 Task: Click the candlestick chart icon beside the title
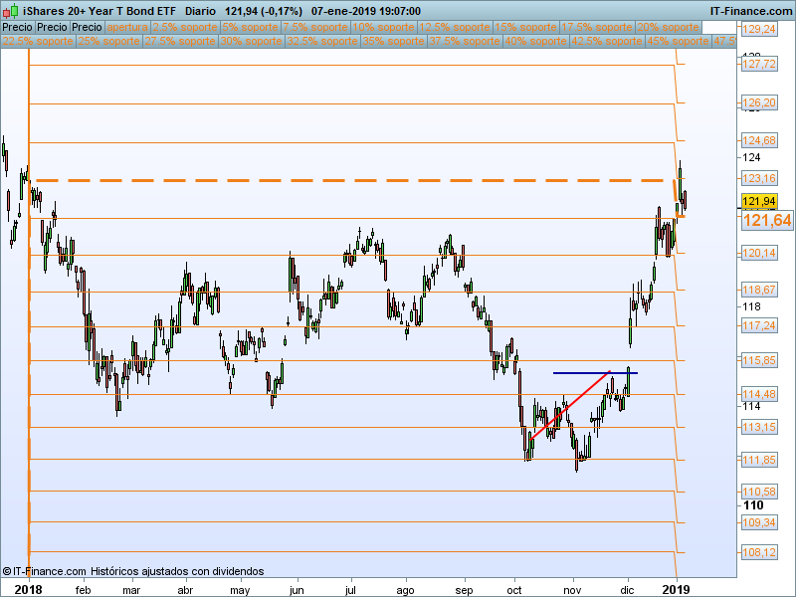pos(11,11)
